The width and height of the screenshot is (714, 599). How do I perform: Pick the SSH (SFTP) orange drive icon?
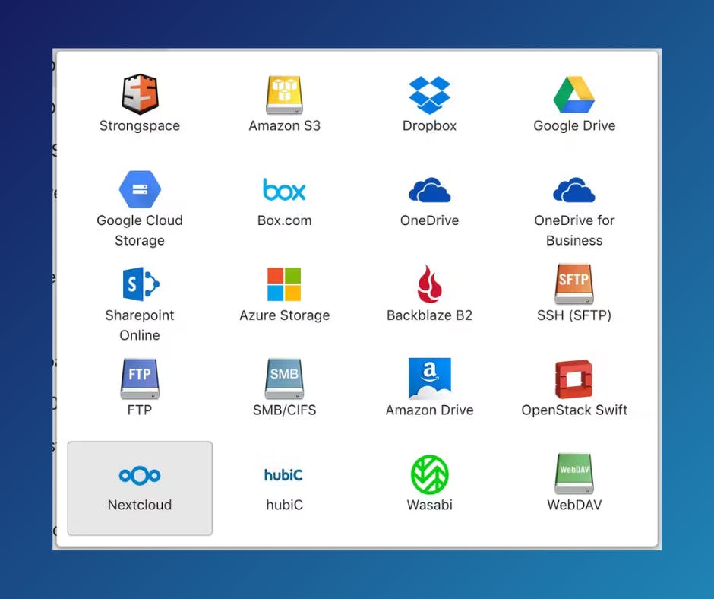click(x=573, y=284)
